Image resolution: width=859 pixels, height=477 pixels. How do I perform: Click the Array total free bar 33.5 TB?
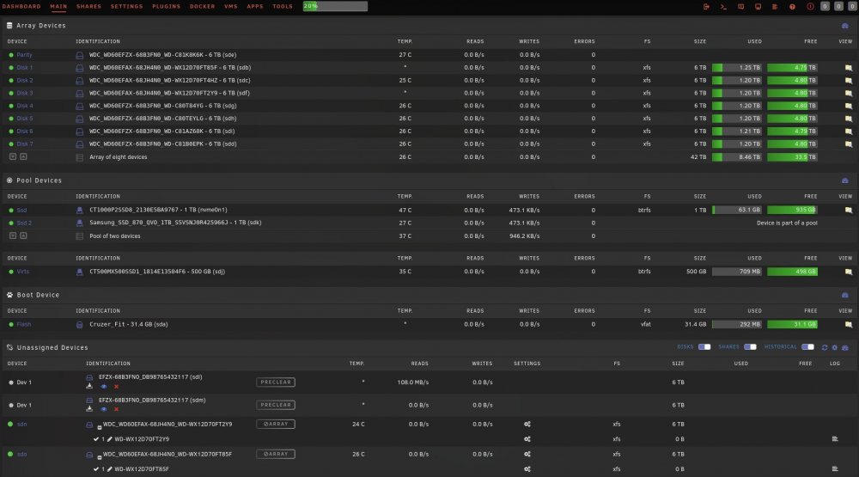coord(792,156)
